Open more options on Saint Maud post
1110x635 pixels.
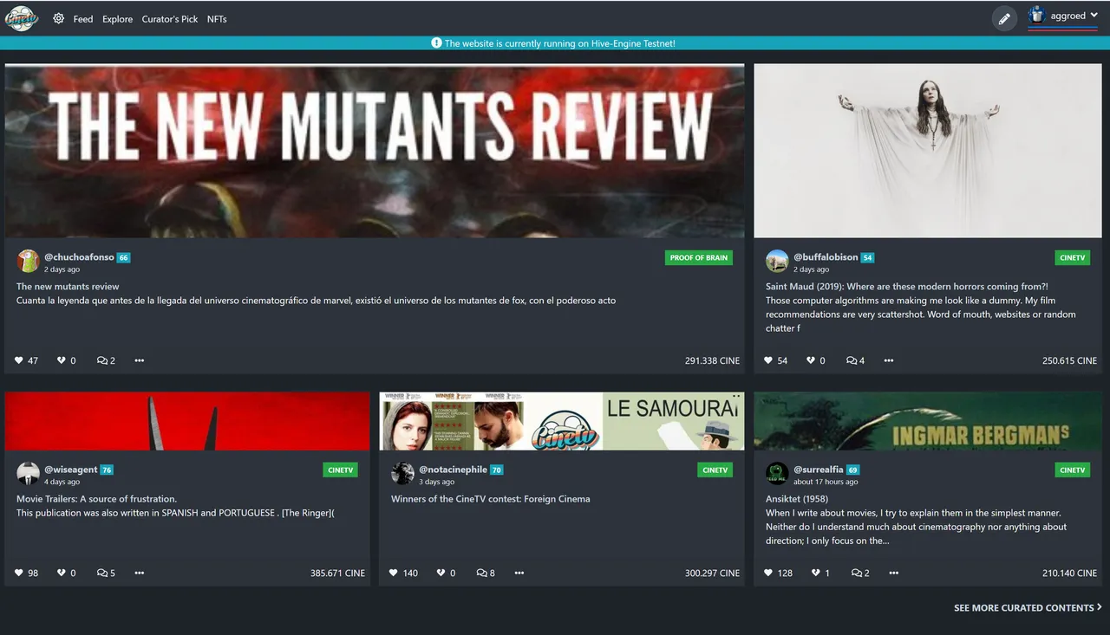(x=889, y=360)
